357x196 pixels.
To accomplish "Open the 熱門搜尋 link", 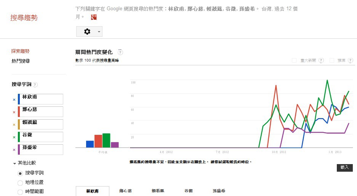I will click(21, 61).
